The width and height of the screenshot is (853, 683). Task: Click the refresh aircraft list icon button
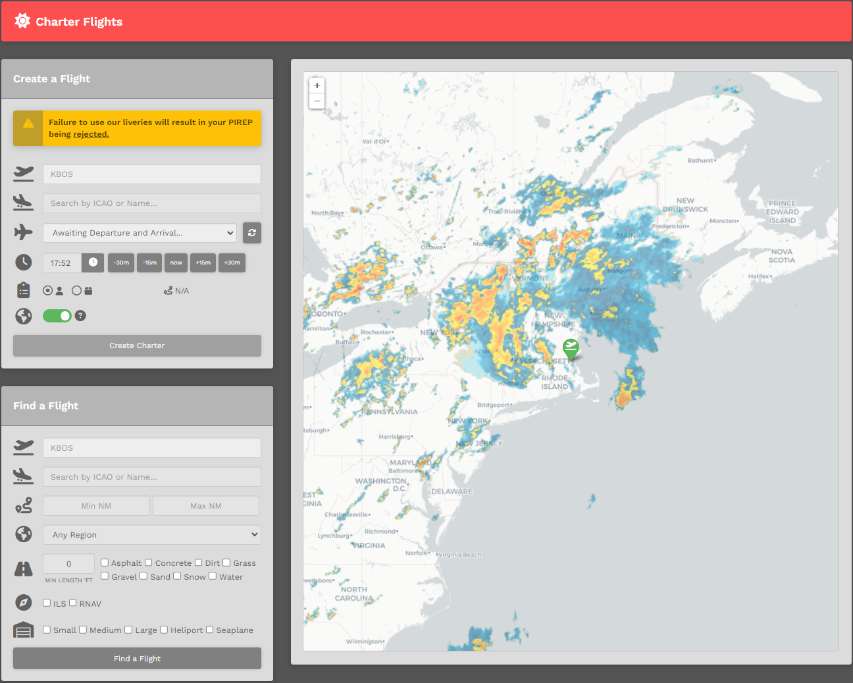click(252, 233)
